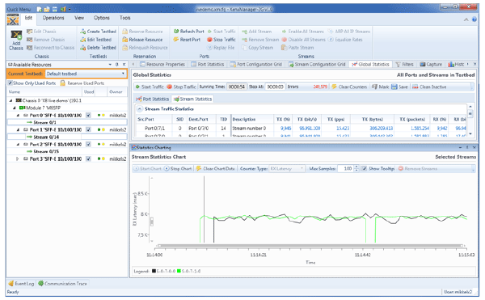
Task: Click Enable All Streams in the ribbon
Action: click(x=302, y=32)
